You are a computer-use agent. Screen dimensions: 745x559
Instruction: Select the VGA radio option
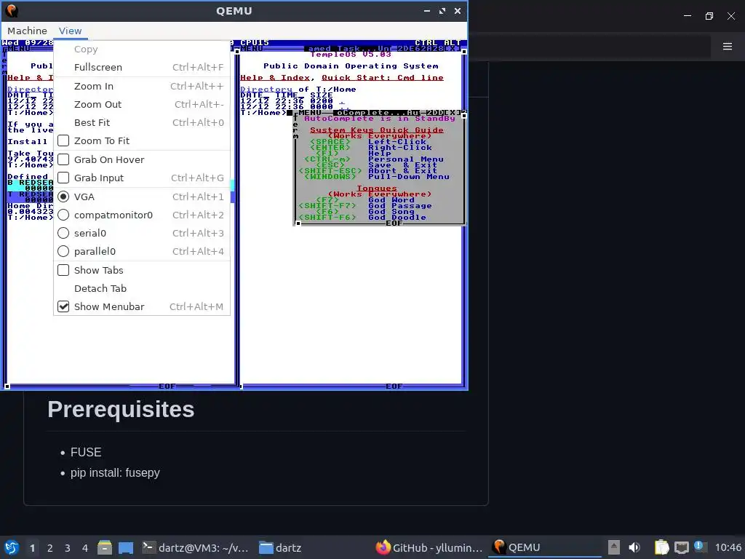[x=63, y=197]
